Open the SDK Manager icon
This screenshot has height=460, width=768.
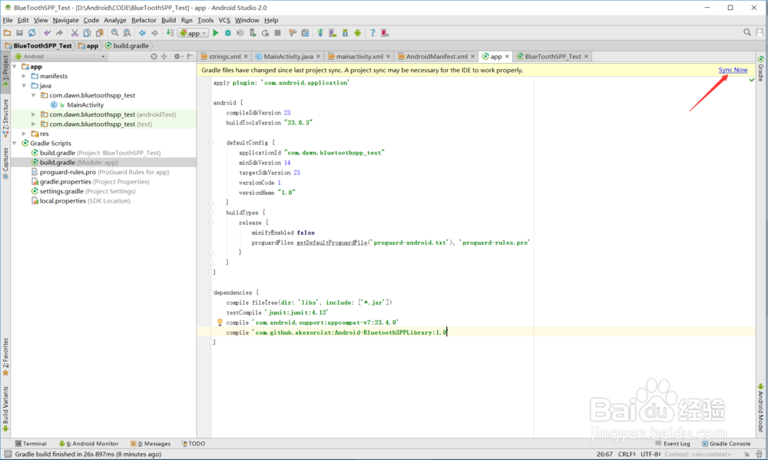pyautogui.click(x=346, y=33)
